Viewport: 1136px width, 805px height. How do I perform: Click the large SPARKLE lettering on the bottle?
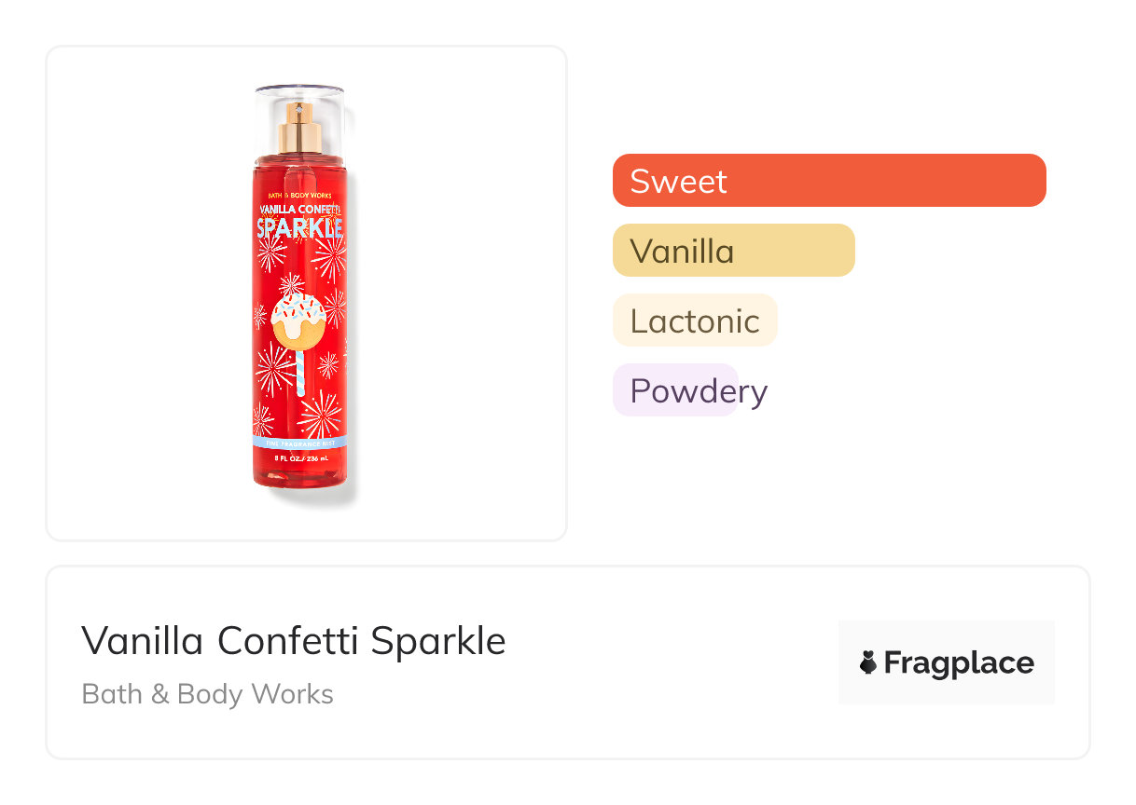(x=299, y=227)
